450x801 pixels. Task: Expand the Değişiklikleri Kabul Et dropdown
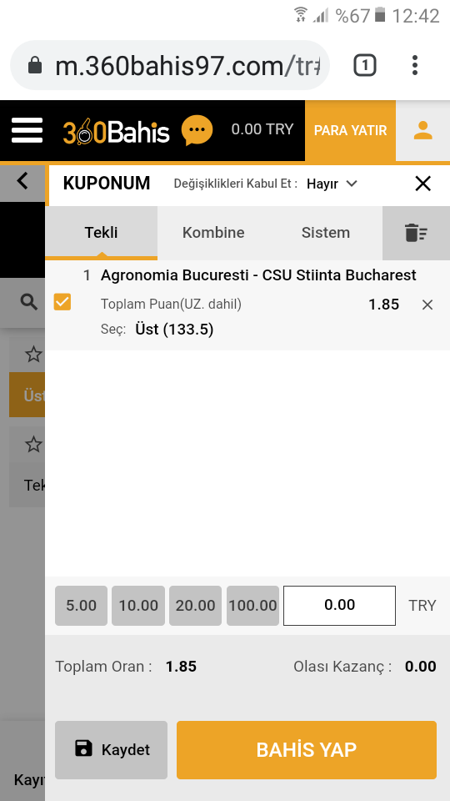click(x=332, y=184)
